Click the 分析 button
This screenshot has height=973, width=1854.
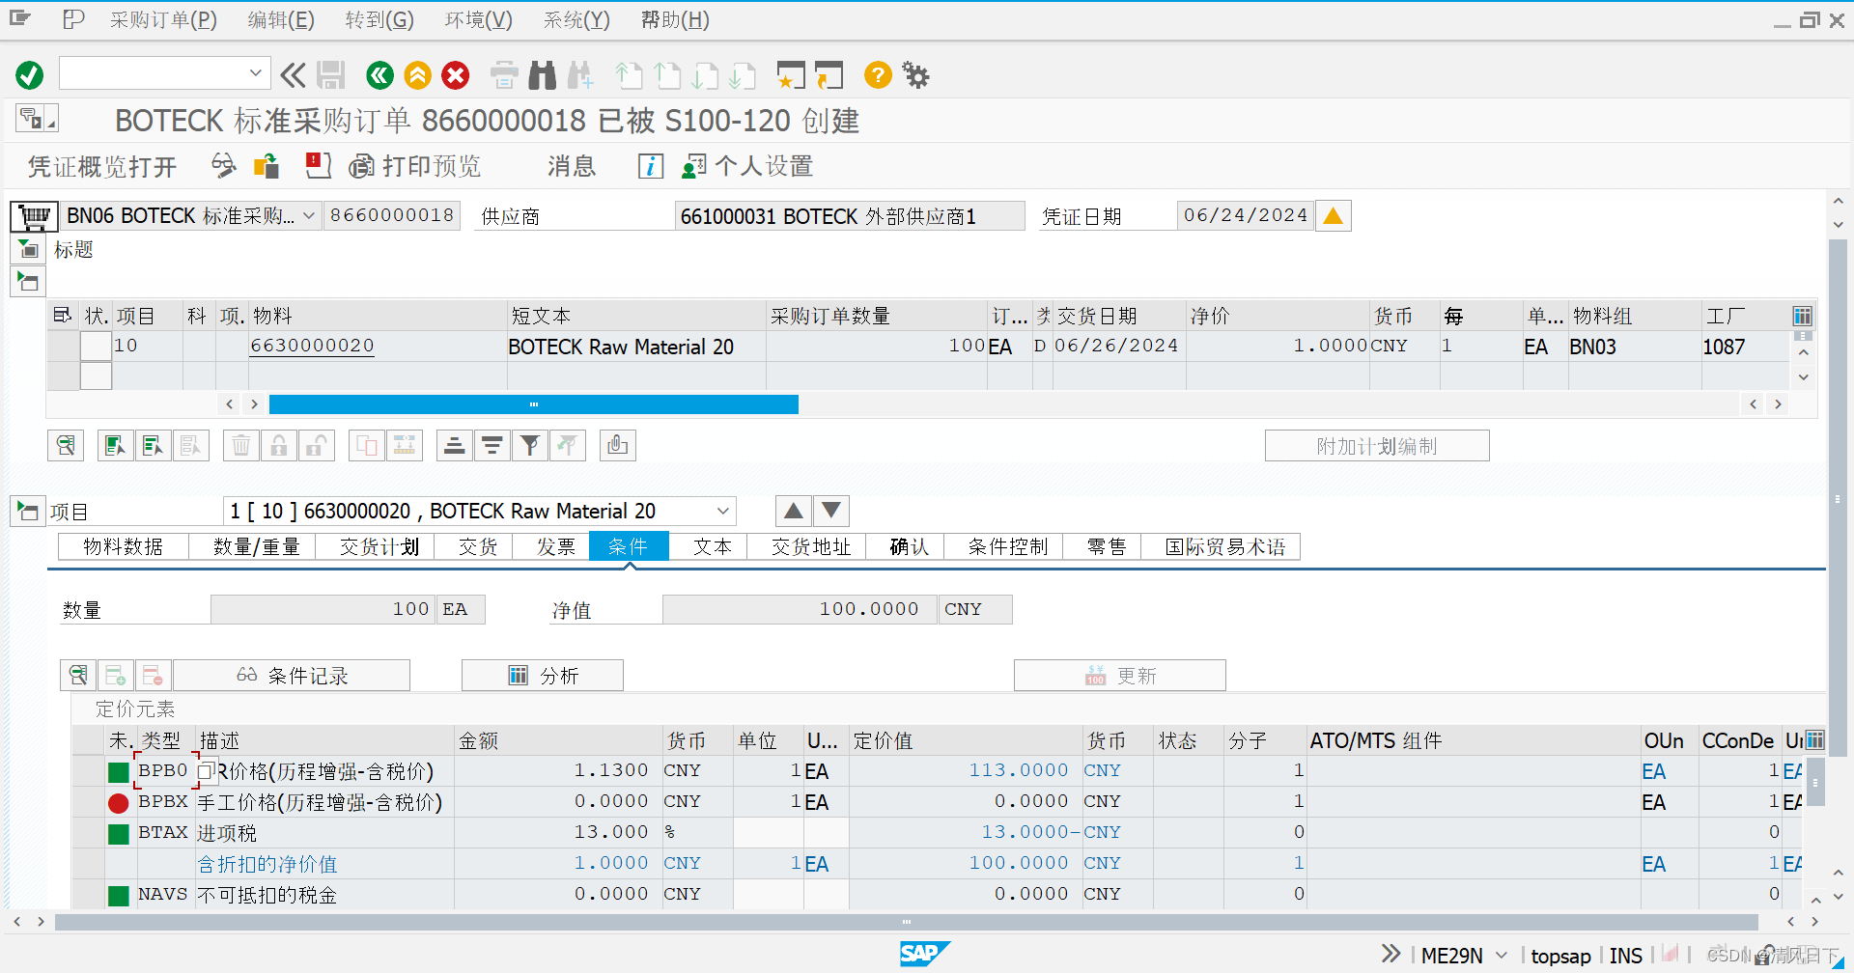(x=543, y=676)
